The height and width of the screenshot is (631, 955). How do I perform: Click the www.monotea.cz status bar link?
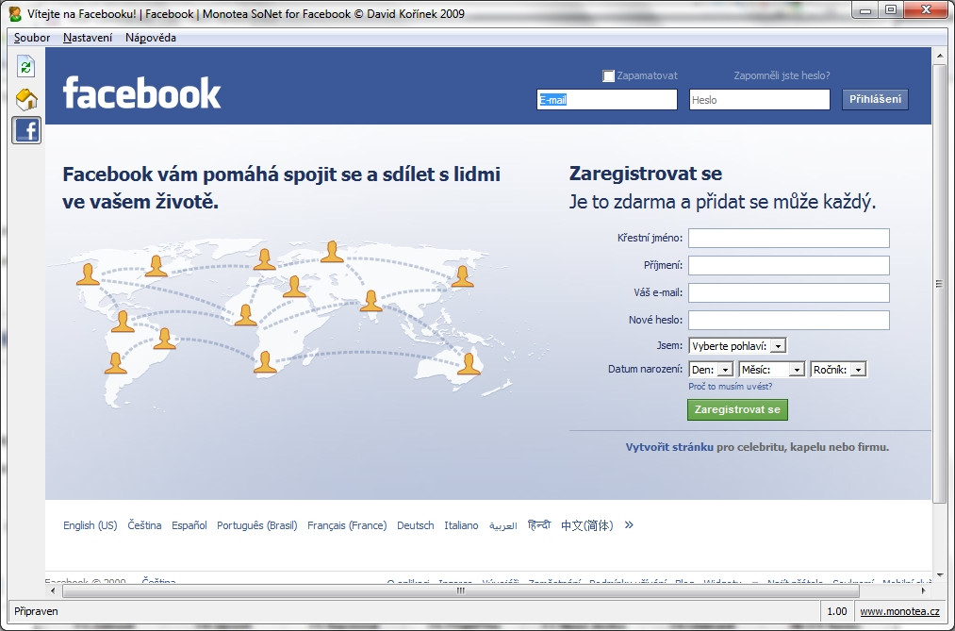899,611
